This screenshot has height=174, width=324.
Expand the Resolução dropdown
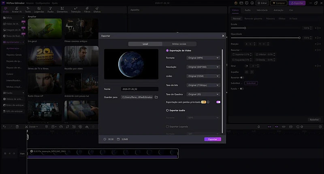(203, 67)
